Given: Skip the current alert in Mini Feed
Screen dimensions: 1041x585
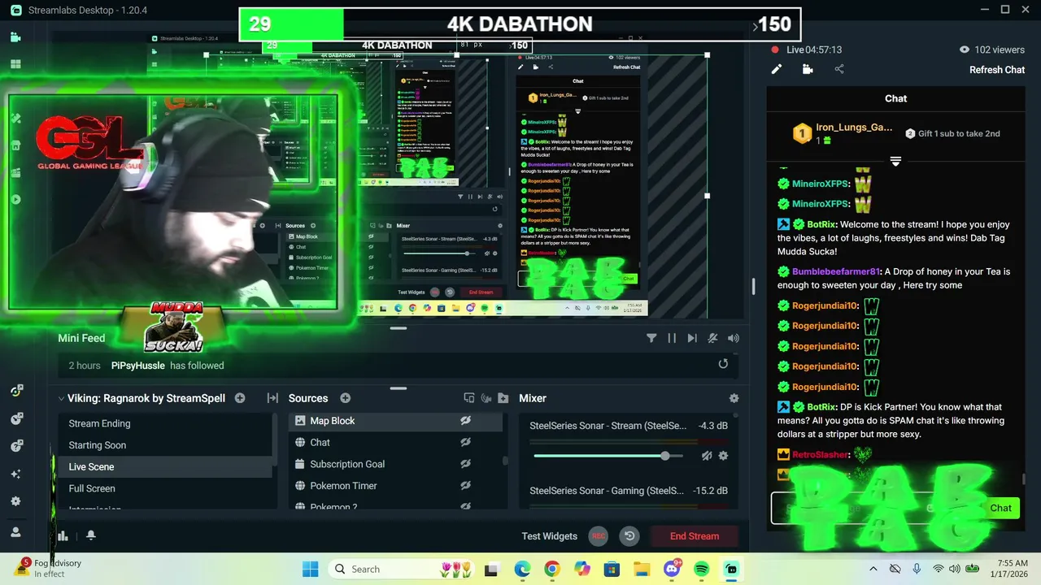Looking at the screenshot, I should [692, 338].
